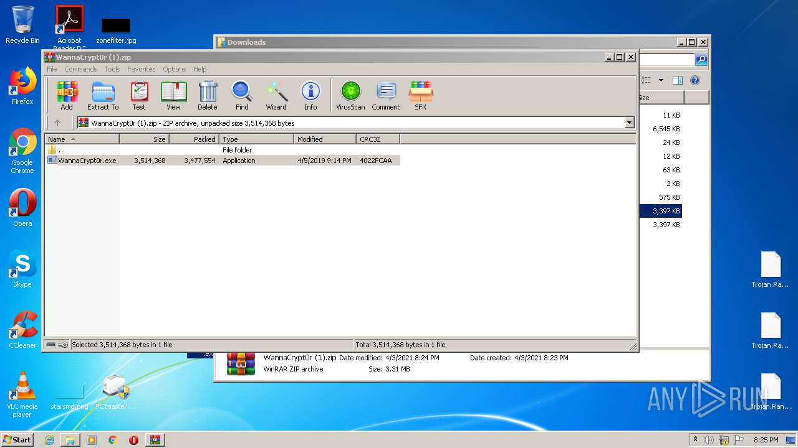The width and height of the screenshot is (798, 448).
Task: Select zonefilter.jpg on the desktop
Action: [x=116, y=31]
